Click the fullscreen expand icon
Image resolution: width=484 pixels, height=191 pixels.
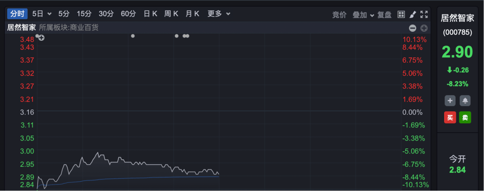[424, 14]
